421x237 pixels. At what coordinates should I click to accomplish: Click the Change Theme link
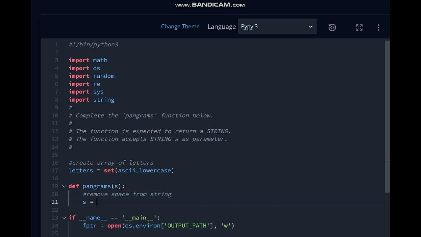[180, 26]
